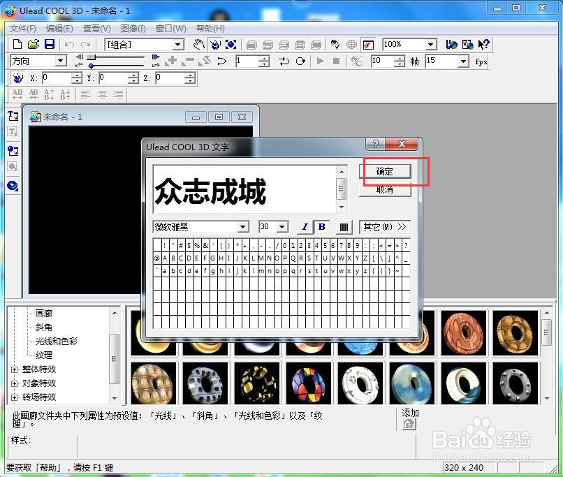The image size is (563, 477).
Task: Open the 查看(V) menu
Action: coord(97,29)
